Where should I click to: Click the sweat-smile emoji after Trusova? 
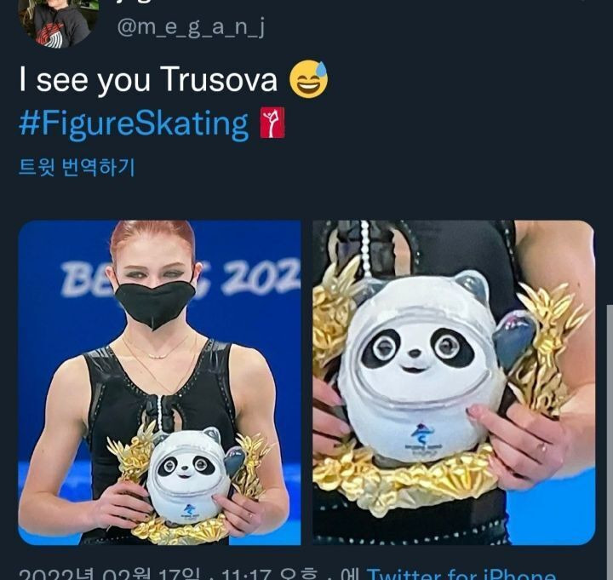[308, 79]
